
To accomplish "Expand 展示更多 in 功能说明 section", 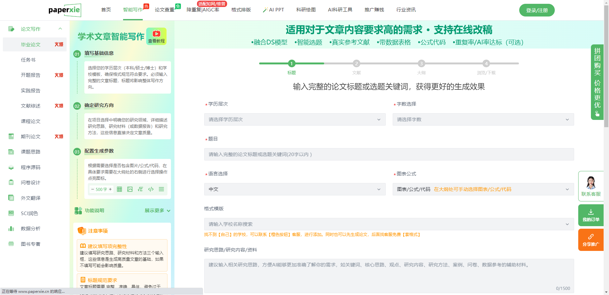I will point(157,211).
